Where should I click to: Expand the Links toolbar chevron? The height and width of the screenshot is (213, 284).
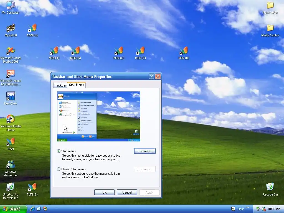[248, 207]
